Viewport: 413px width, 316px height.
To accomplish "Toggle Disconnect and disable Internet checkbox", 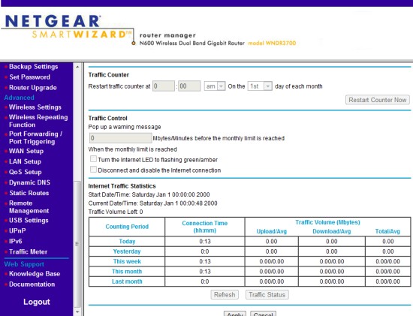I will click(93, 170).
